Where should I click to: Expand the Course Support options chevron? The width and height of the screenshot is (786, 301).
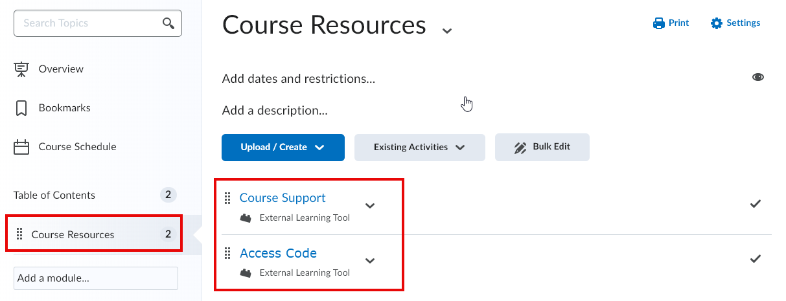tap(370, 206)
